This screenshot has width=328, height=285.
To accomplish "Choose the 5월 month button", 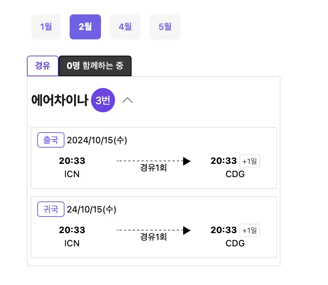I will 165,27.
